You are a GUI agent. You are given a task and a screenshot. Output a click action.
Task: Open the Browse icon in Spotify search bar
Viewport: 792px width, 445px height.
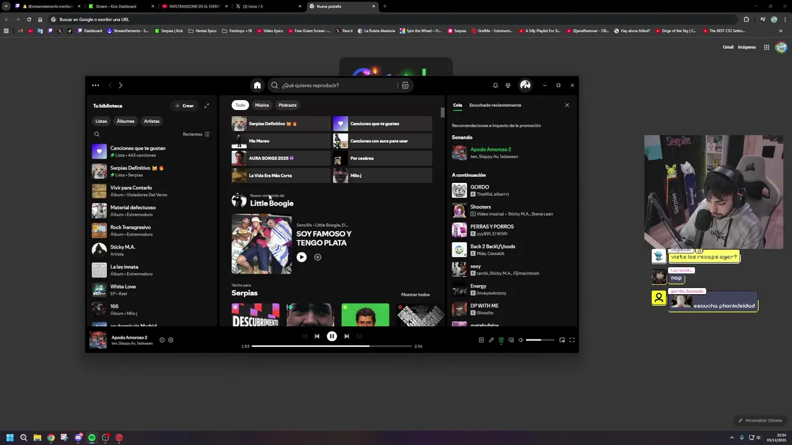pyautogui.click(x=405, y=85)
